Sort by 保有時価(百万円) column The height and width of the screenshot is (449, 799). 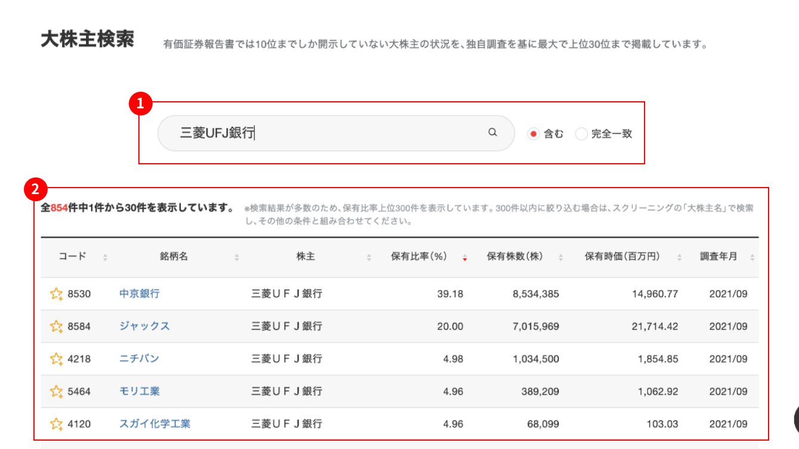680,257
